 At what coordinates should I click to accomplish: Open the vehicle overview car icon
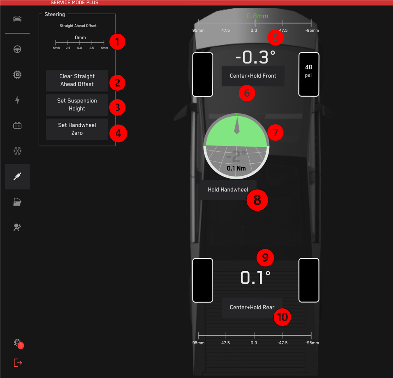pos(17,19)
